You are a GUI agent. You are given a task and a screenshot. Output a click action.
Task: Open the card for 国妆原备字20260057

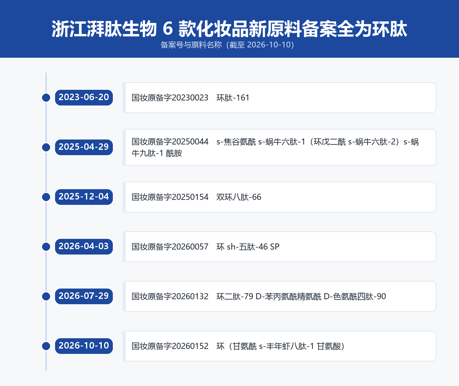pos(279,247)
